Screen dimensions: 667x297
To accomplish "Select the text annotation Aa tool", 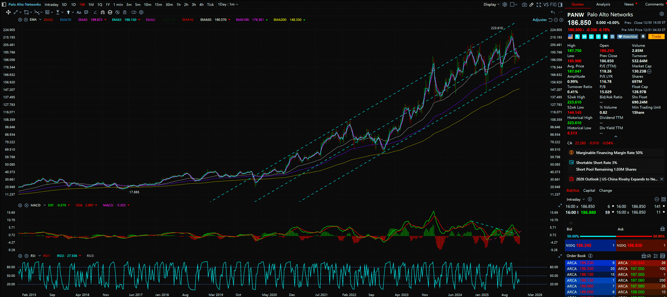I will point(79,12).
